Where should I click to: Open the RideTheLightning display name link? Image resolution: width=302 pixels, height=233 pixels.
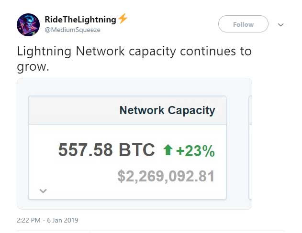point(80,20)
